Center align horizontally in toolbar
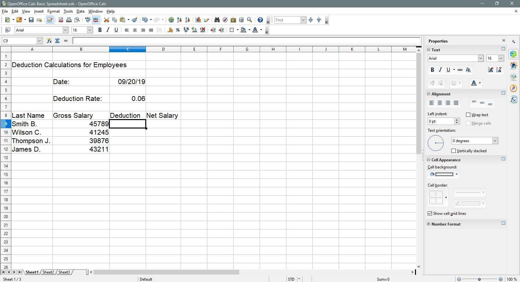Image resolution: width=520 pixels, height=282 pixels. click(x=135, y=30)
